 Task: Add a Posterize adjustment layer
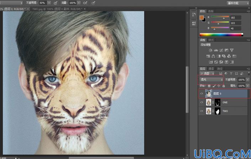(x=216, y=62)
